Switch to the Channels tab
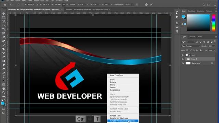Screen dimensions: 219x123 [x=192, y=37]
